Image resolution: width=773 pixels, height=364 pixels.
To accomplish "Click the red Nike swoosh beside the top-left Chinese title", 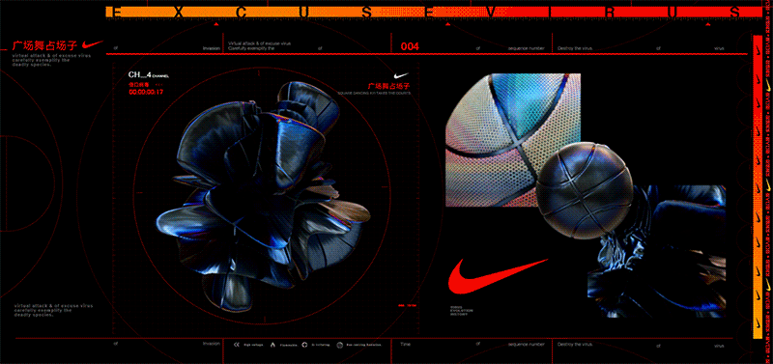I will (x=93, y=43).
